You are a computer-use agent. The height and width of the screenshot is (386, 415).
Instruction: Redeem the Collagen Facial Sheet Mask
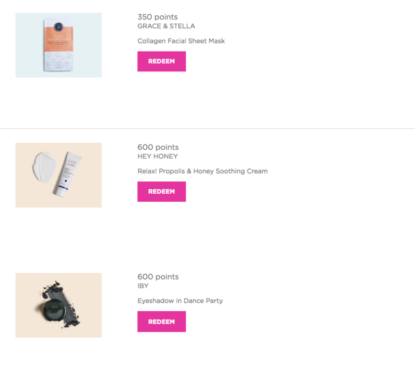pos(161,61)
